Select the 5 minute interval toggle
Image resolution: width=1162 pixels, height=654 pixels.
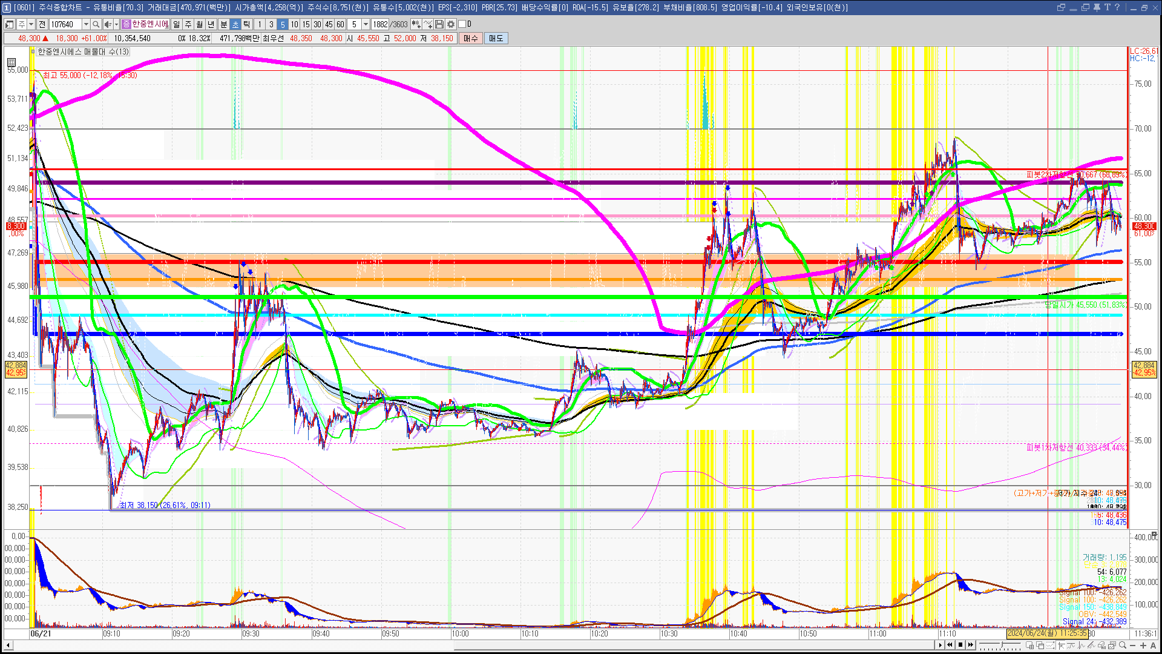tap(283, 24)
